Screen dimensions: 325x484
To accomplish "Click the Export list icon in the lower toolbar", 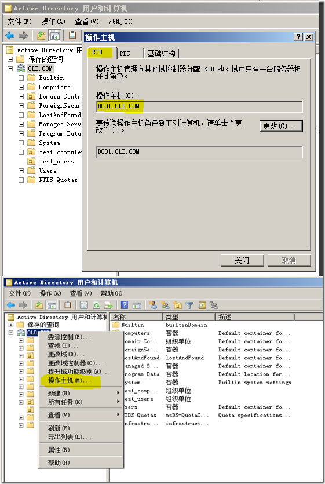I will 108,305.
